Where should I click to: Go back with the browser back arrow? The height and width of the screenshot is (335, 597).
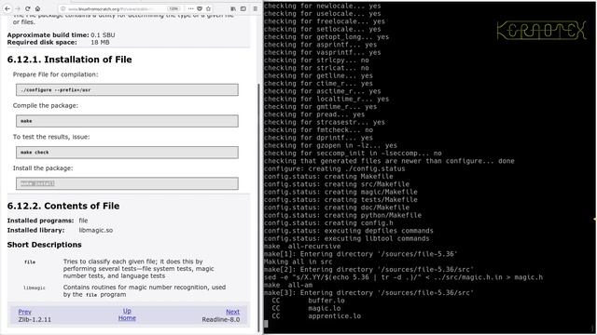click(7, 8)
